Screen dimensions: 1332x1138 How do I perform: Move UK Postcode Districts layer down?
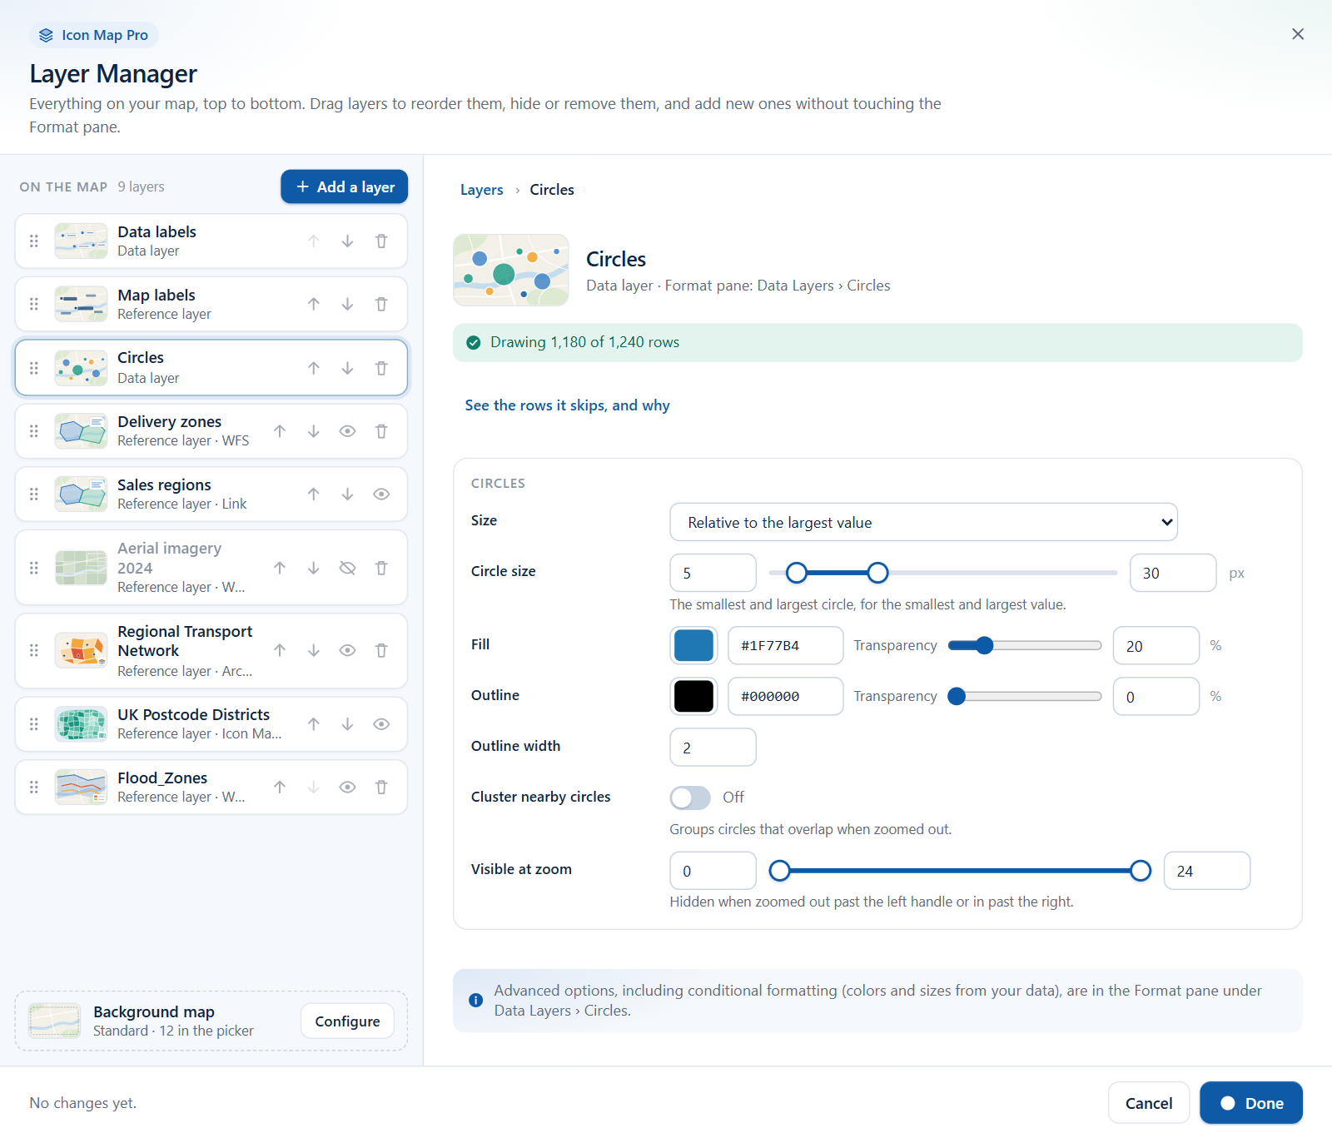click(347, 724)
